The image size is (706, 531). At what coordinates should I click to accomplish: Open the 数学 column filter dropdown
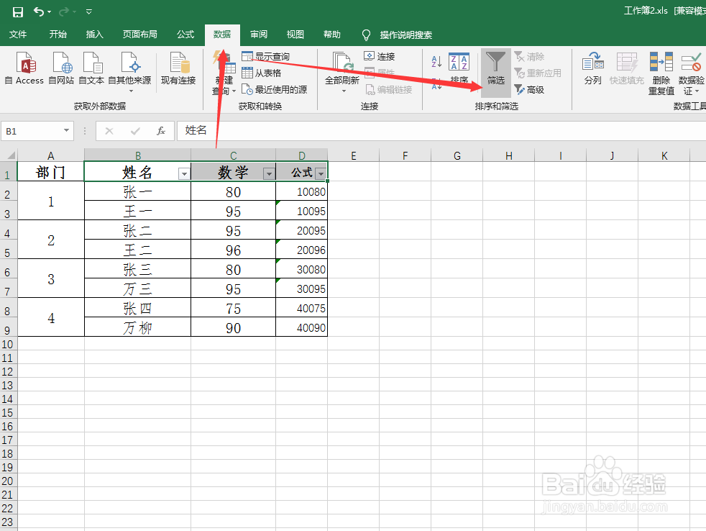point(269,173)
